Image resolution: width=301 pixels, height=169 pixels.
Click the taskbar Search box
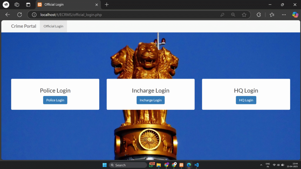pos(128,165)
